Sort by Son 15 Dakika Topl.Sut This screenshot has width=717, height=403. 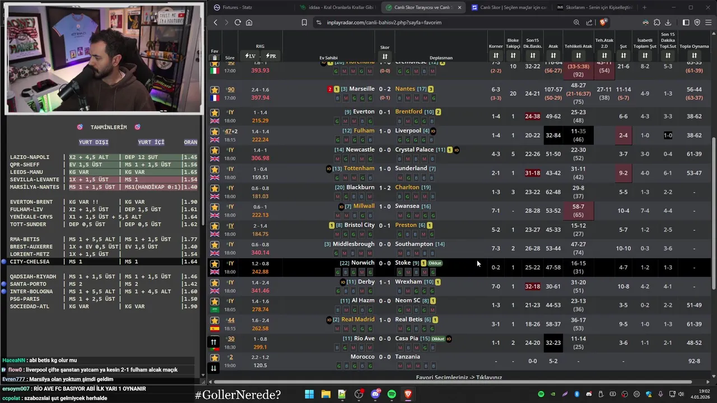668,55
